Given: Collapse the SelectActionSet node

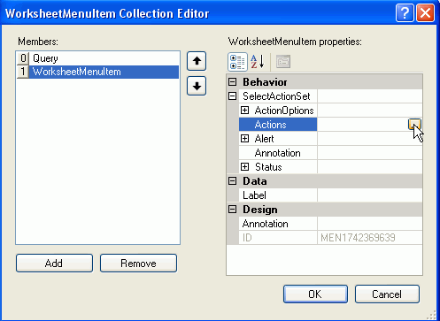Looking at the screenshot, I should 233,96.
